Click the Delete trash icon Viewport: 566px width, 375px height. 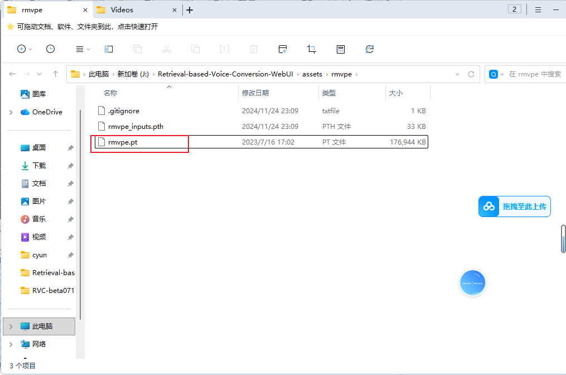[x=254, y=49]
